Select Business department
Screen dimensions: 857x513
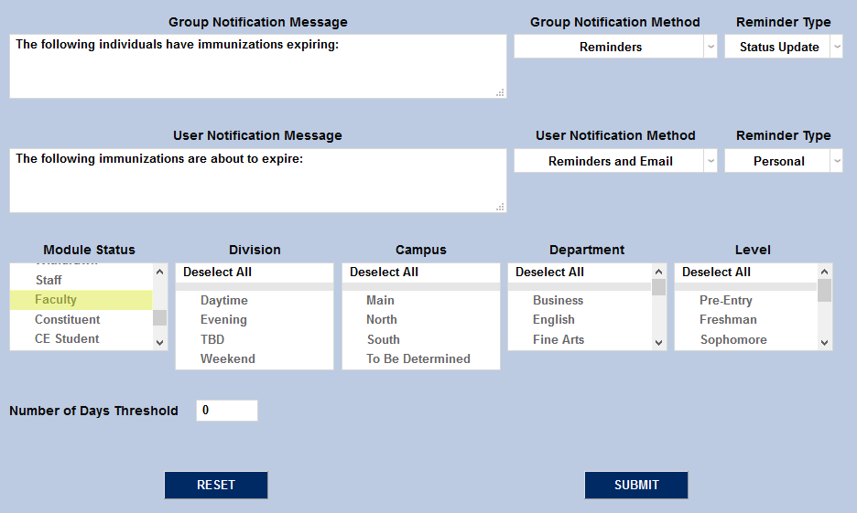point(580,300)
